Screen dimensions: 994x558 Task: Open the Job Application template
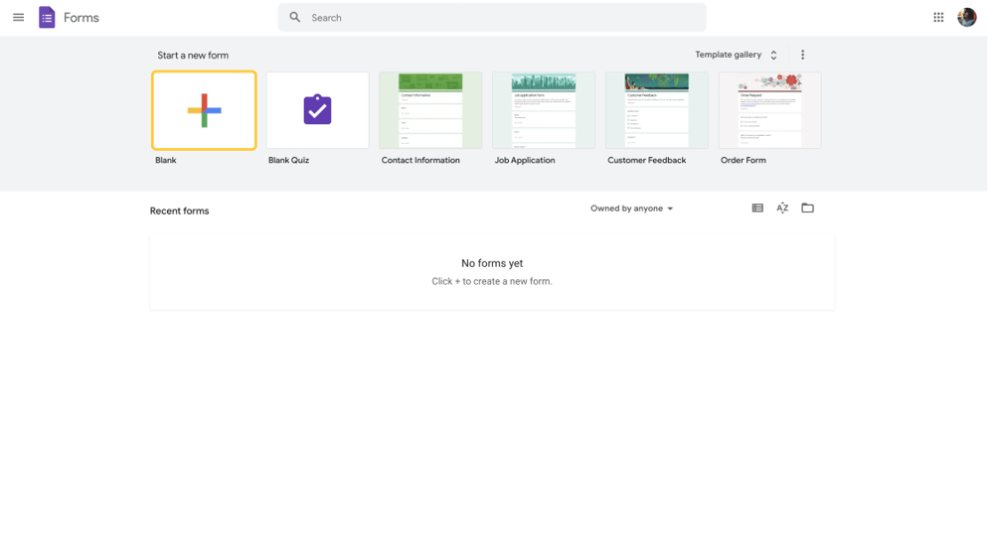click(x=544, y=110)
